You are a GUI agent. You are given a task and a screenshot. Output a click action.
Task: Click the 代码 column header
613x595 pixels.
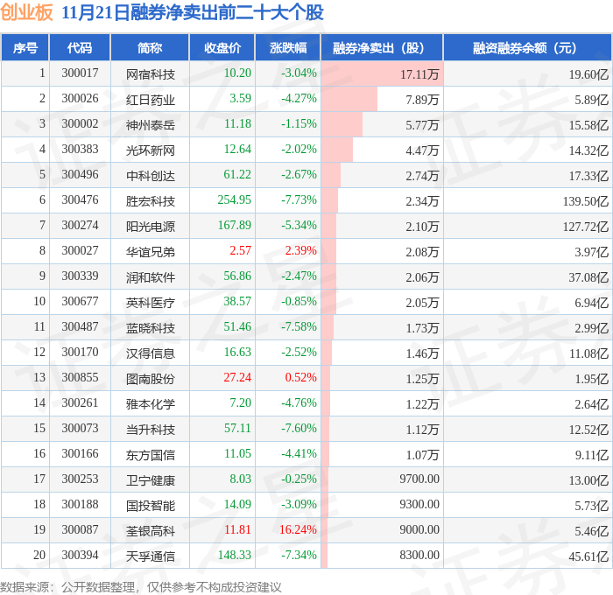click(x=80, y=47)
